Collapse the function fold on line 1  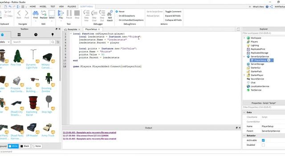(71, 34)
